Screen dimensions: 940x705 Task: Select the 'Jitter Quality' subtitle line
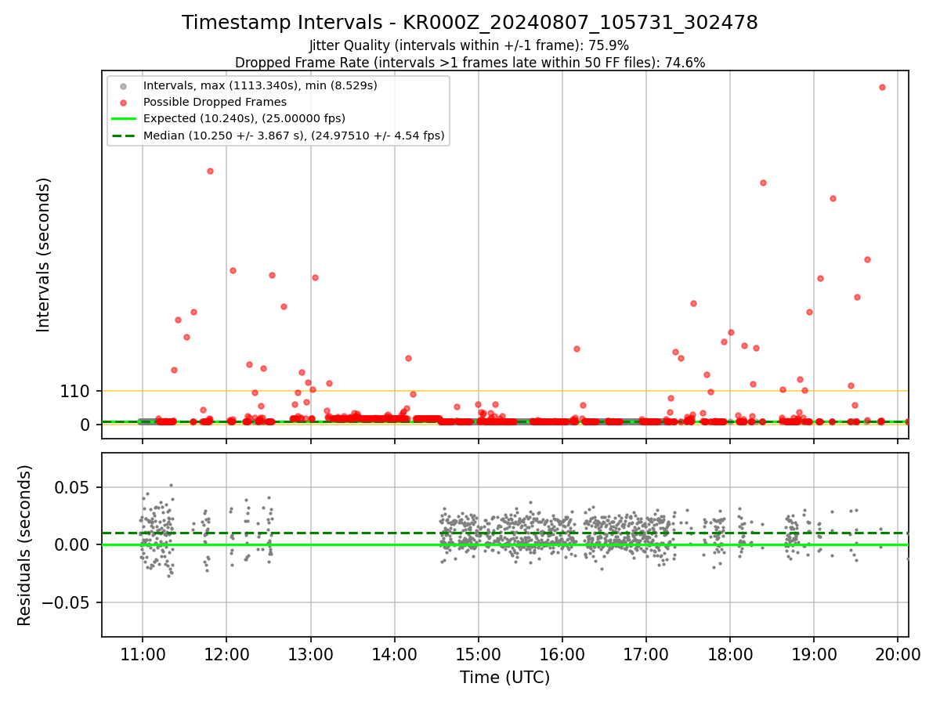tap(470, 45)
